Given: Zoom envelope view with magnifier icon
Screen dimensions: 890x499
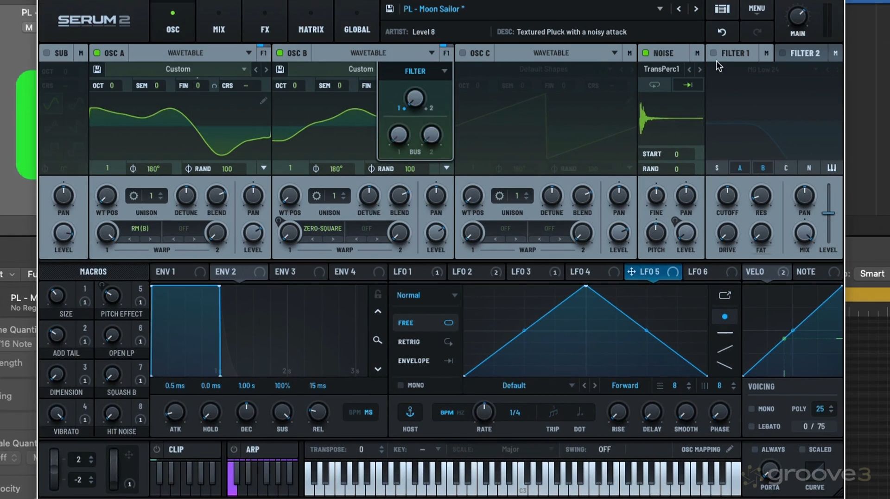Looking at the screenshot, I should (x=378, y=340).
